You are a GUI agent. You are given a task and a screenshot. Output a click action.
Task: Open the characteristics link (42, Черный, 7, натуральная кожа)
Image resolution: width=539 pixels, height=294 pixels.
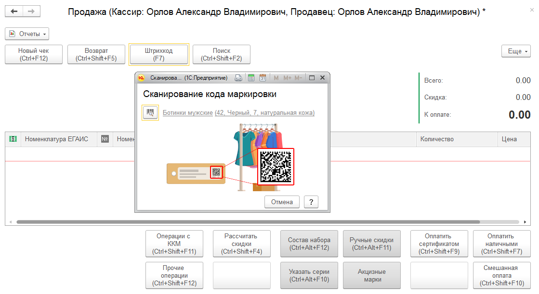point(265,113)
